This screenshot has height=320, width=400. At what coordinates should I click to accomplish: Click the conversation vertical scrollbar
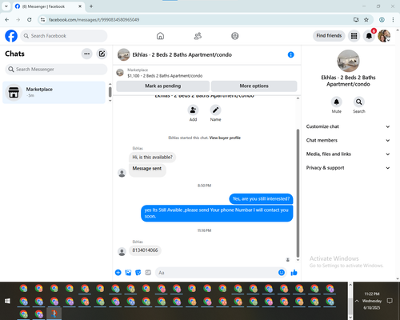click(x=298, y=194)
